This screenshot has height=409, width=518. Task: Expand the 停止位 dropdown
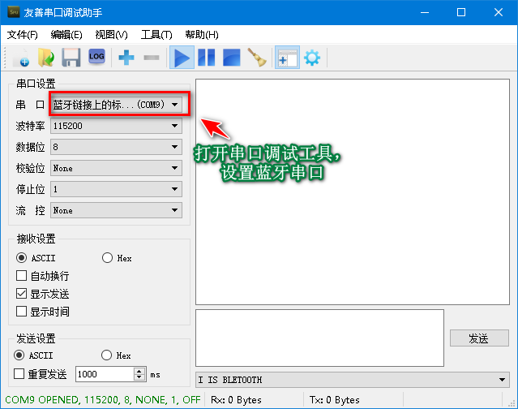point(116,189)
